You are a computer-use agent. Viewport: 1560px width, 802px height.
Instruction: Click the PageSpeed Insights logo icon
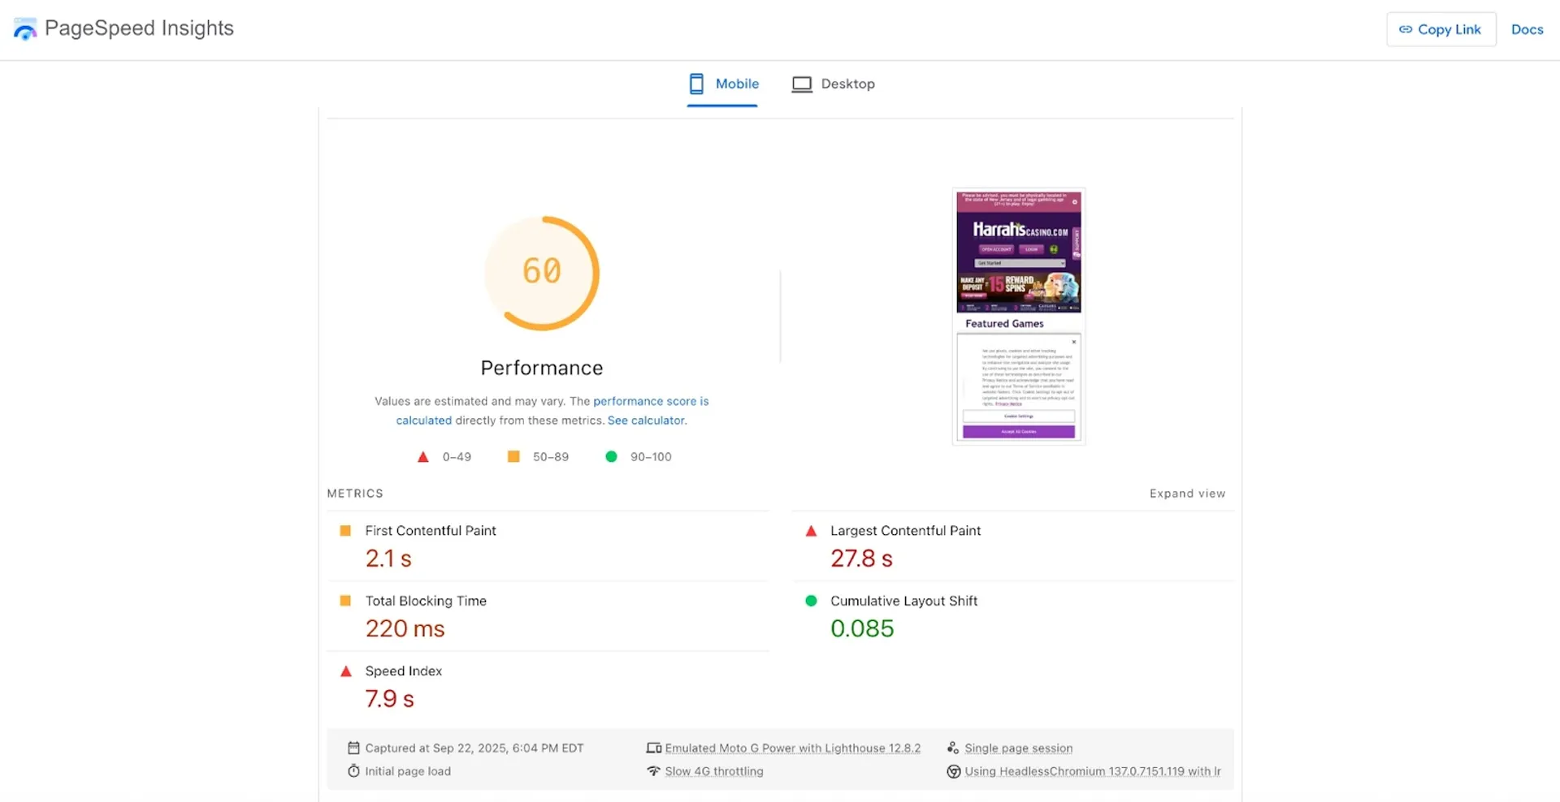pos(24,28)
